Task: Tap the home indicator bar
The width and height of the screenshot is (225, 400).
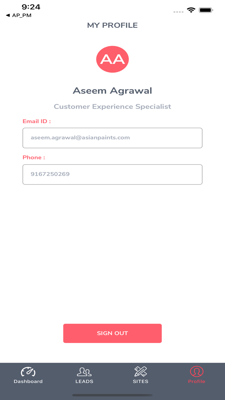Action: point(113,394)
